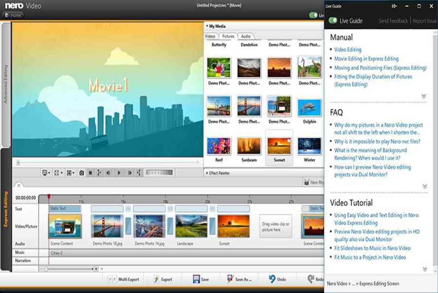Switch to the Pictures tab

point(228,36)
